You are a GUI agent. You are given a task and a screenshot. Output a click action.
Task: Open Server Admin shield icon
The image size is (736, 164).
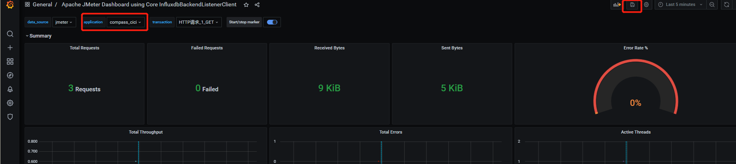10,117
